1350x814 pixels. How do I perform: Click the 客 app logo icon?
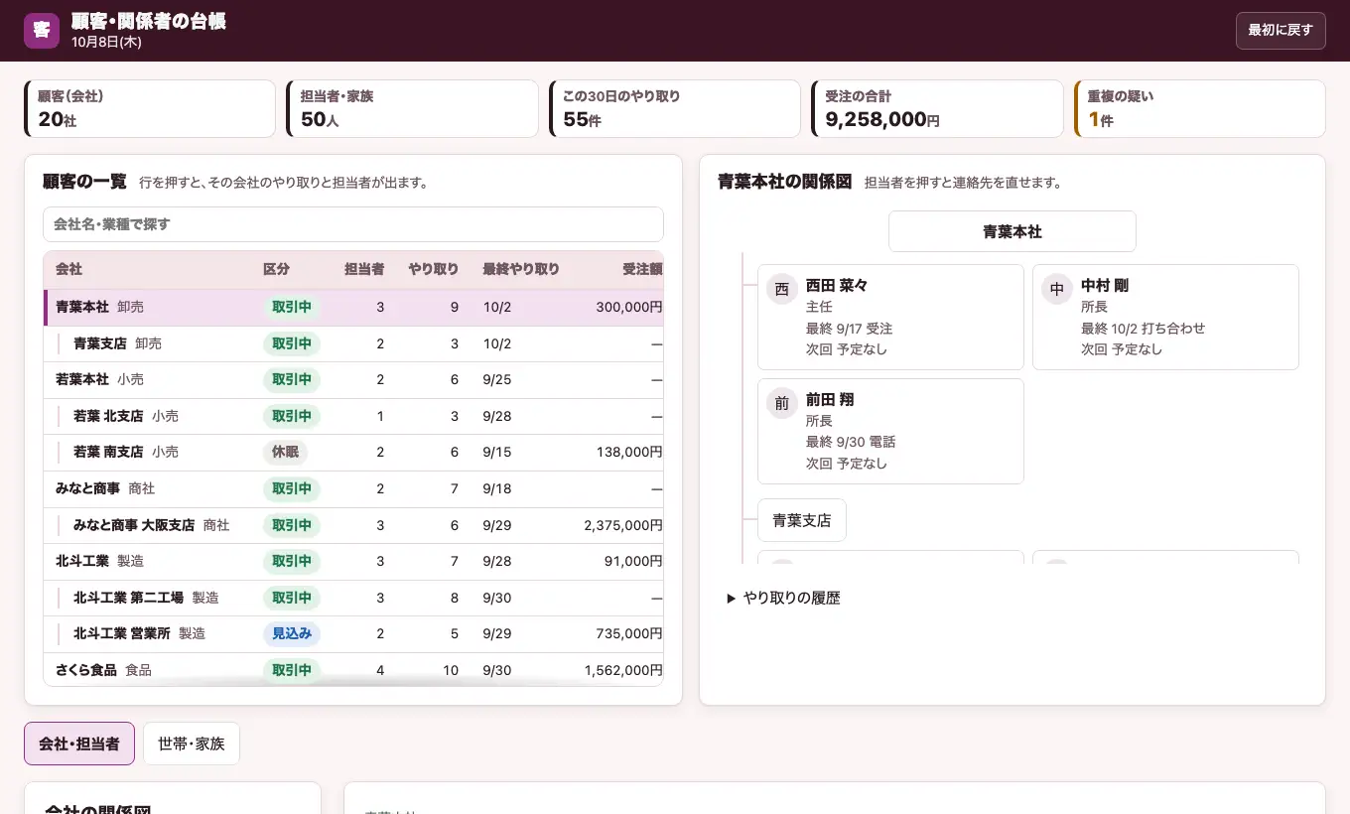point(42,31)
